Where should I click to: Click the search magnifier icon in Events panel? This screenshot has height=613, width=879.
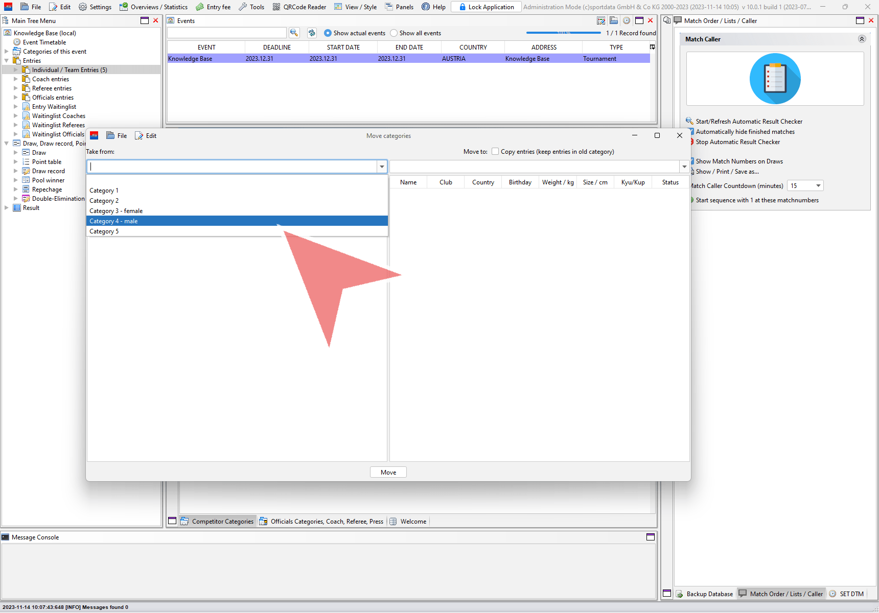pos(294,33)
